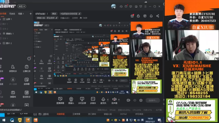Open notifications bell icon
This screenshot has width=219, height=123.
pyautogui.click(x=151, y=16)
